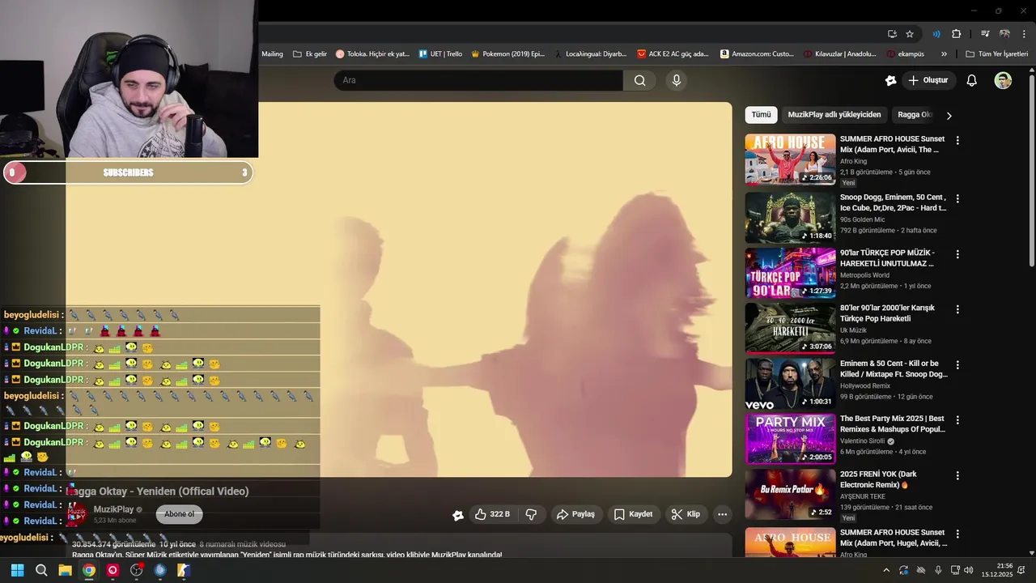Open the ACK E2 AC güç adaptörü bookmark

point(673,54)
